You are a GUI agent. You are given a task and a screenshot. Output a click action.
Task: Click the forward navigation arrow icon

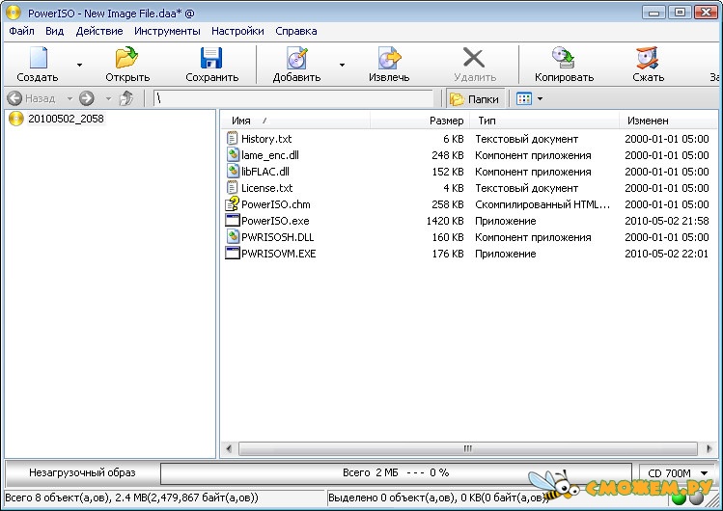[x=87, y=98]
